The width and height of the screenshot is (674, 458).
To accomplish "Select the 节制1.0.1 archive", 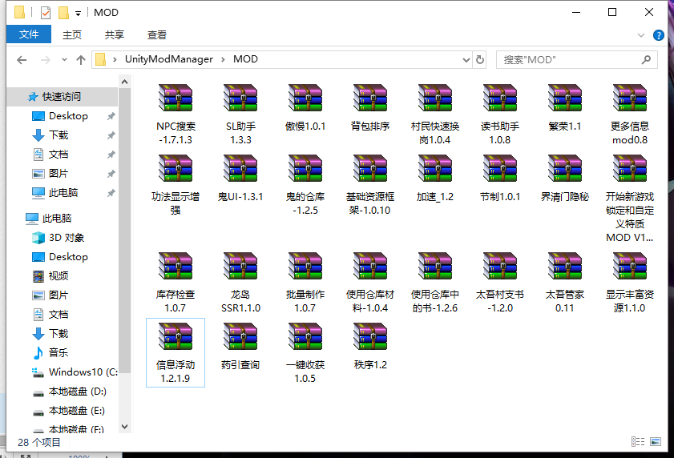I will click(x=500, y=179).
